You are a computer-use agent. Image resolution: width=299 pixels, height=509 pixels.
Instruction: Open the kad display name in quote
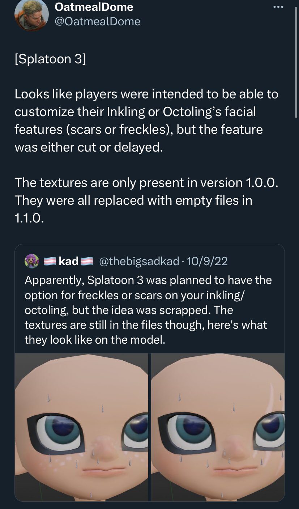click(x=68, y=261)
